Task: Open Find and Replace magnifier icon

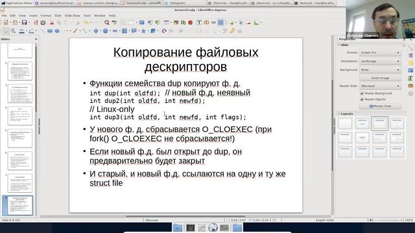Action: click(x=106, y=23)
